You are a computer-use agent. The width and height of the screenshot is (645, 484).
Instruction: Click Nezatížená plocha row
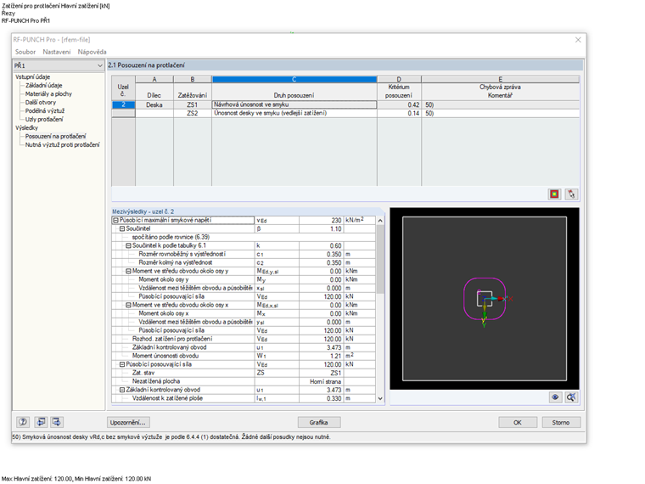(x=244, y=381)
